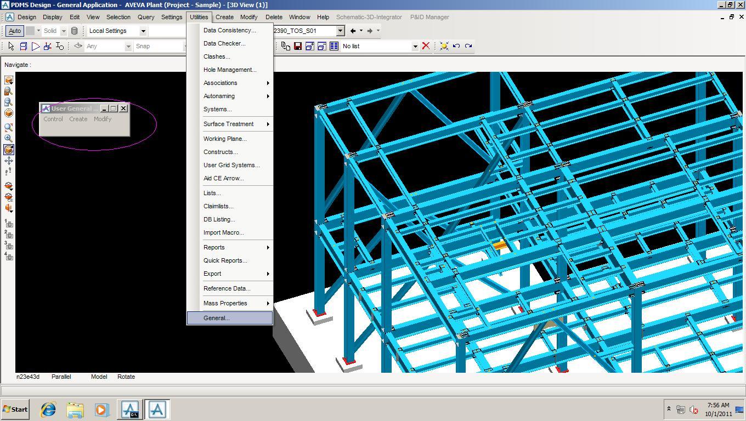
Task: Click the grey database cylinder icon
Action: (x=75, y=31)
